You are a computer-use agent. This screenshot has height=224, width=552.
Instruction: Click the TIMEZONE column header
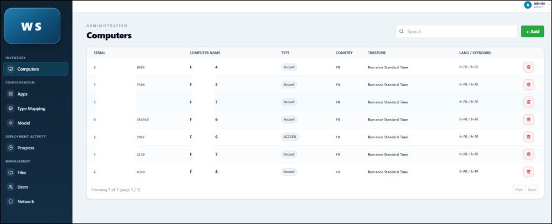pyautogui.click(x=377, y=53)
